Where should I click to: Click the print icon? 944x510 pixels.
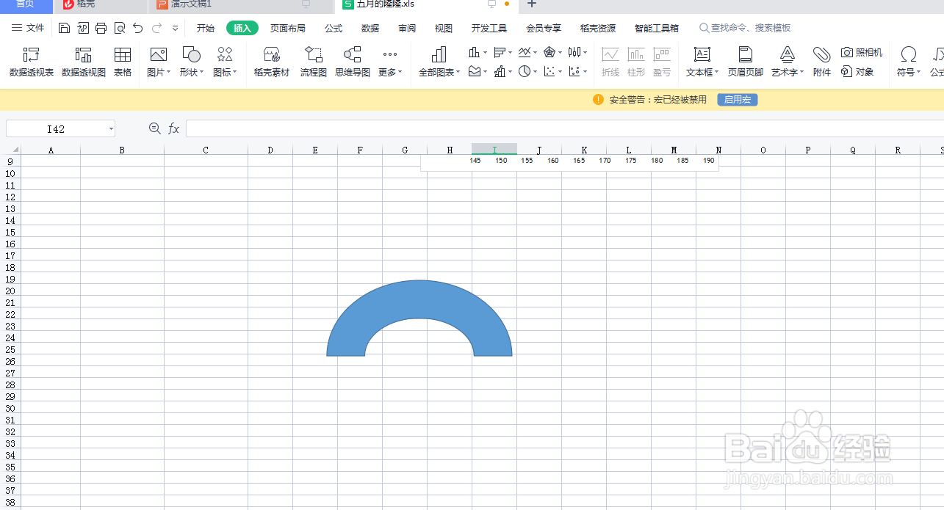(x=101, y=28)
